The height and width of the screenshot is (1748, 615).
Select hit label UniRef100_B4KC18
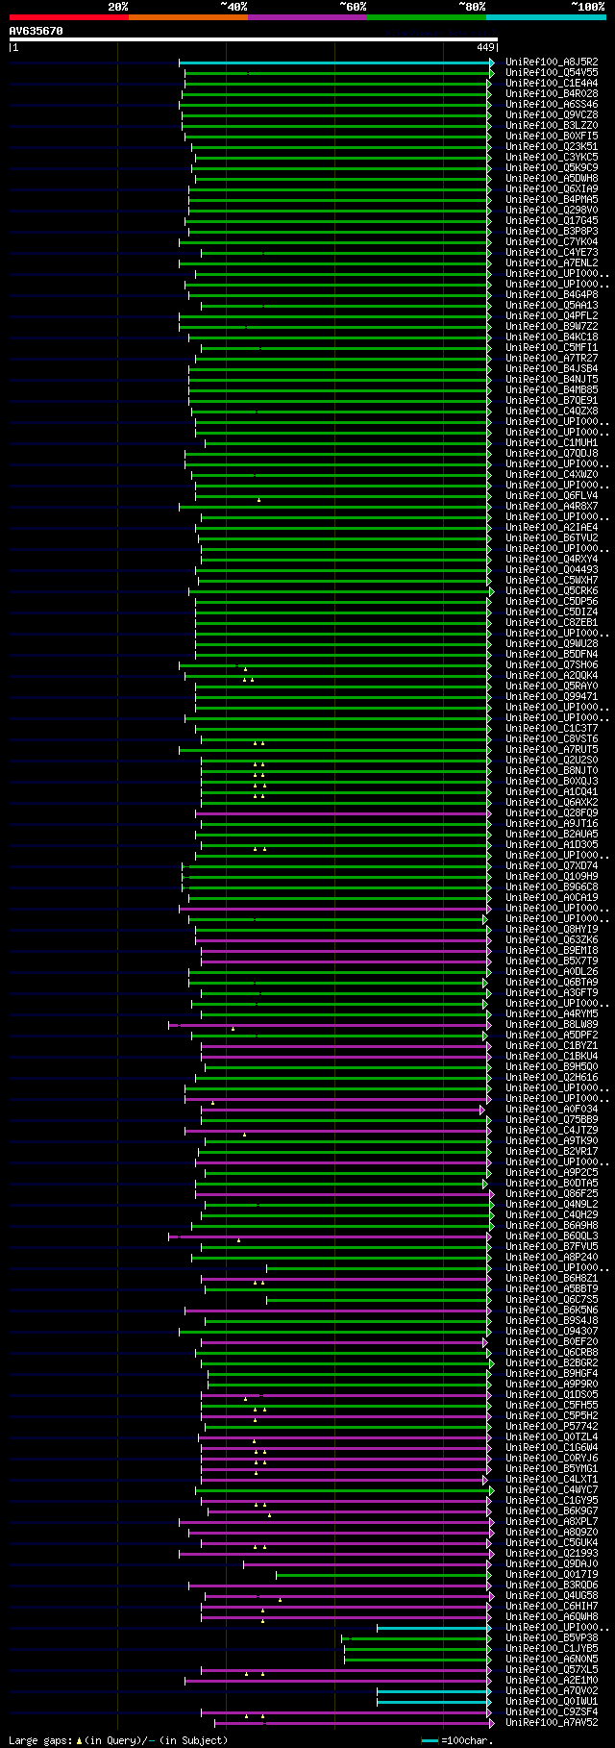tap(552, 337)
